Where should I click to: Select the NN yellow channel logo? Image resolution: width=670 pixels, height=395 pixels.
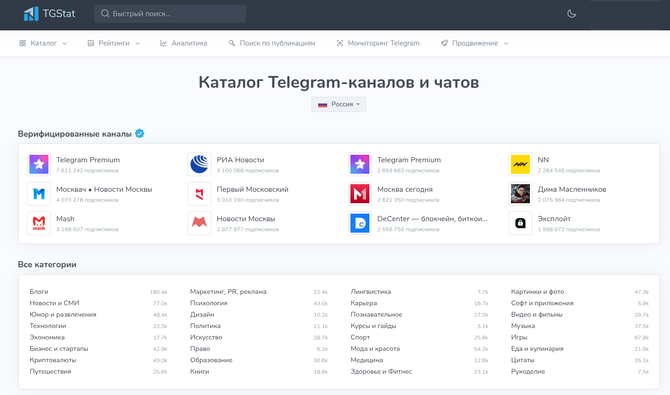pyautogui.click(x=520, y=164)
